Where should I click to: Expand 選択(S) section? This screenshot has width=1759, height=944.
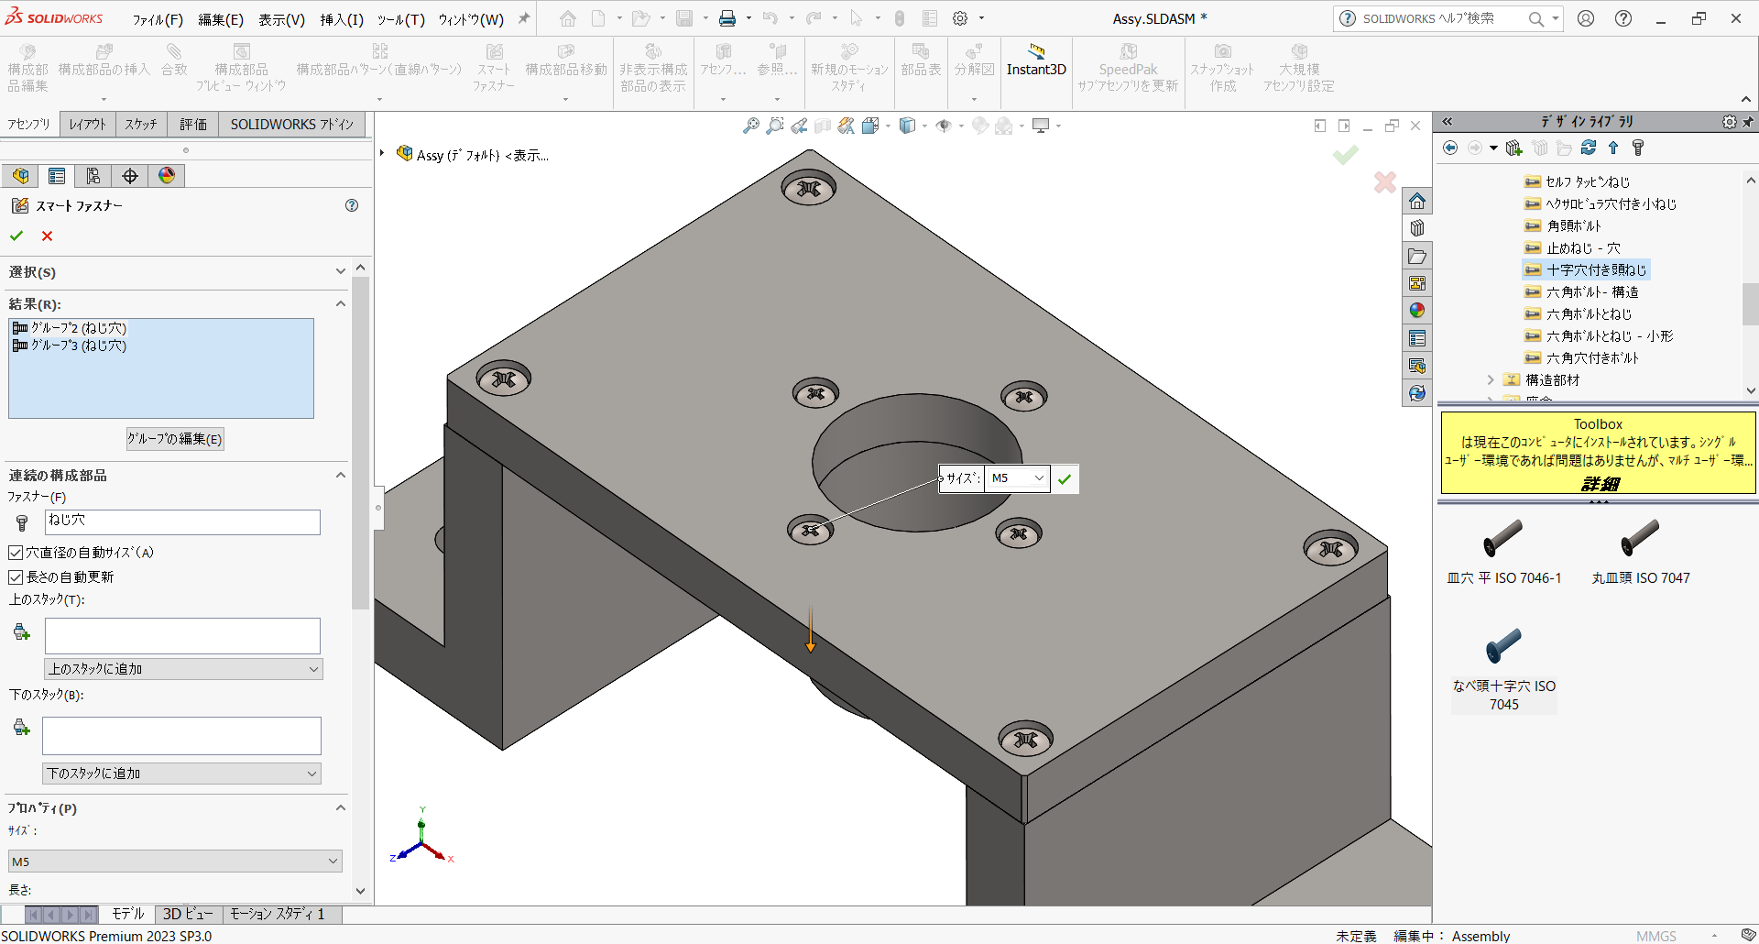pos(341,271)
